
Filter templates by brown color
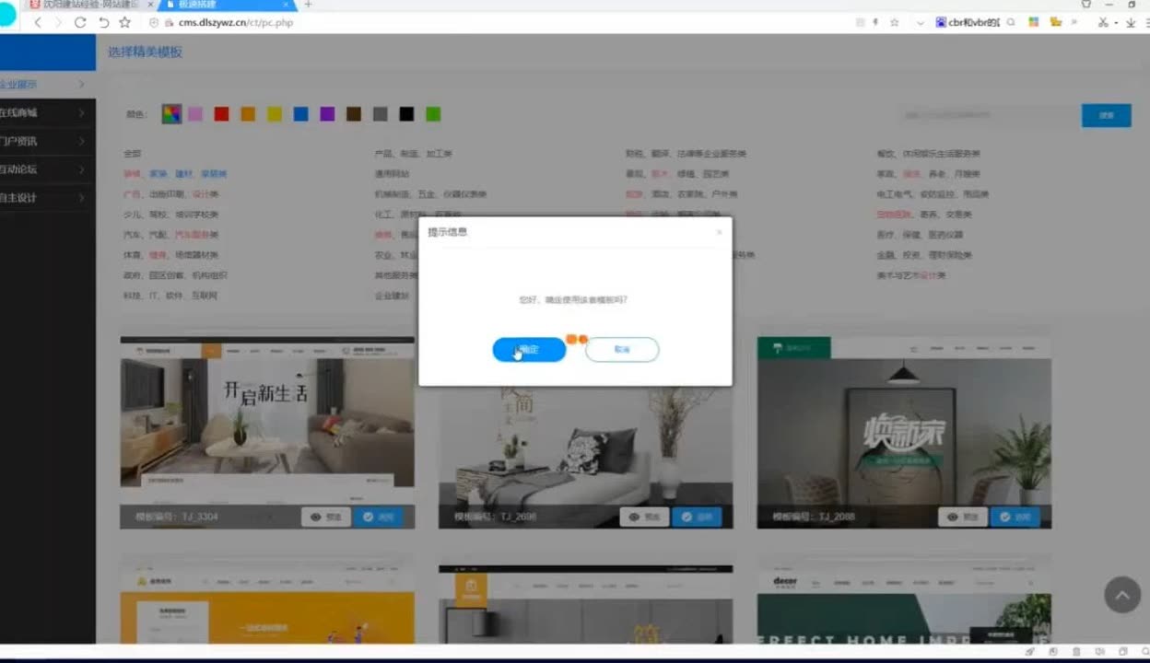point(354,114)
